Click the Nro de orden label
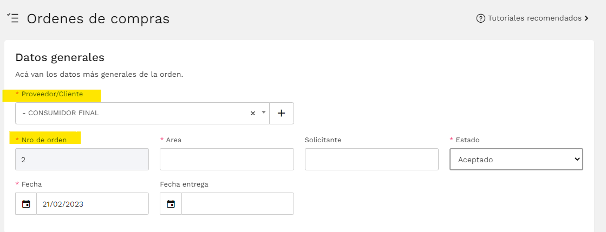The width and height of the screenshot is (606, 232). click(x=44, y=140)
